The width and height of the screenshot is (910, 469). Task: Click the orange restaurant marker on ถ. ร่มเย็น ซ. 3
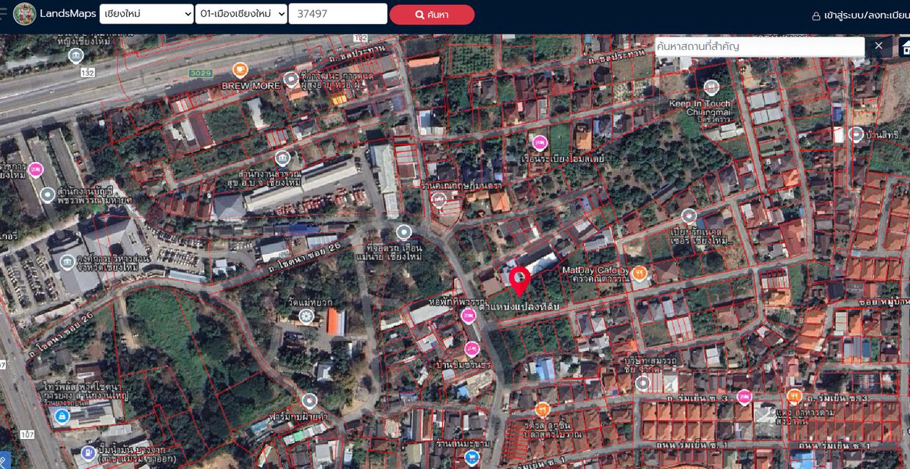pos(794,396)
